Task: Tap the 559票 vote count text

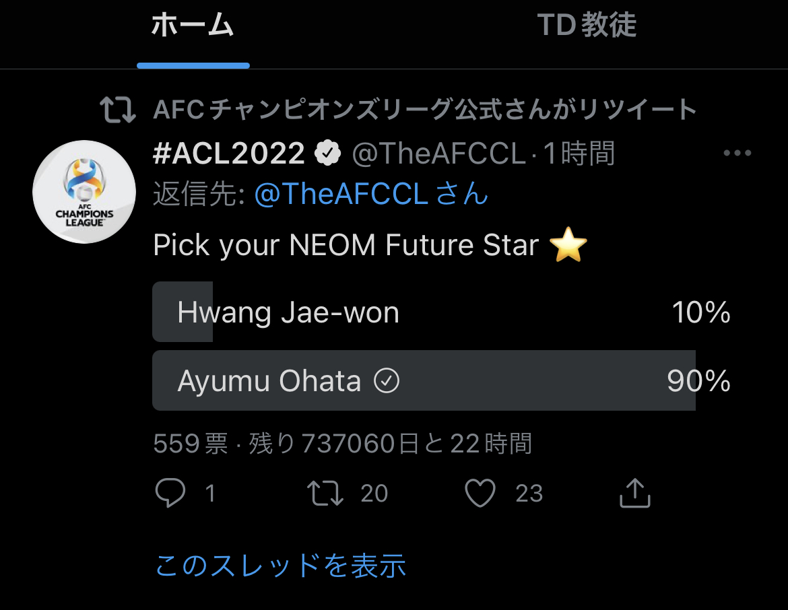Action: (191, 444)
